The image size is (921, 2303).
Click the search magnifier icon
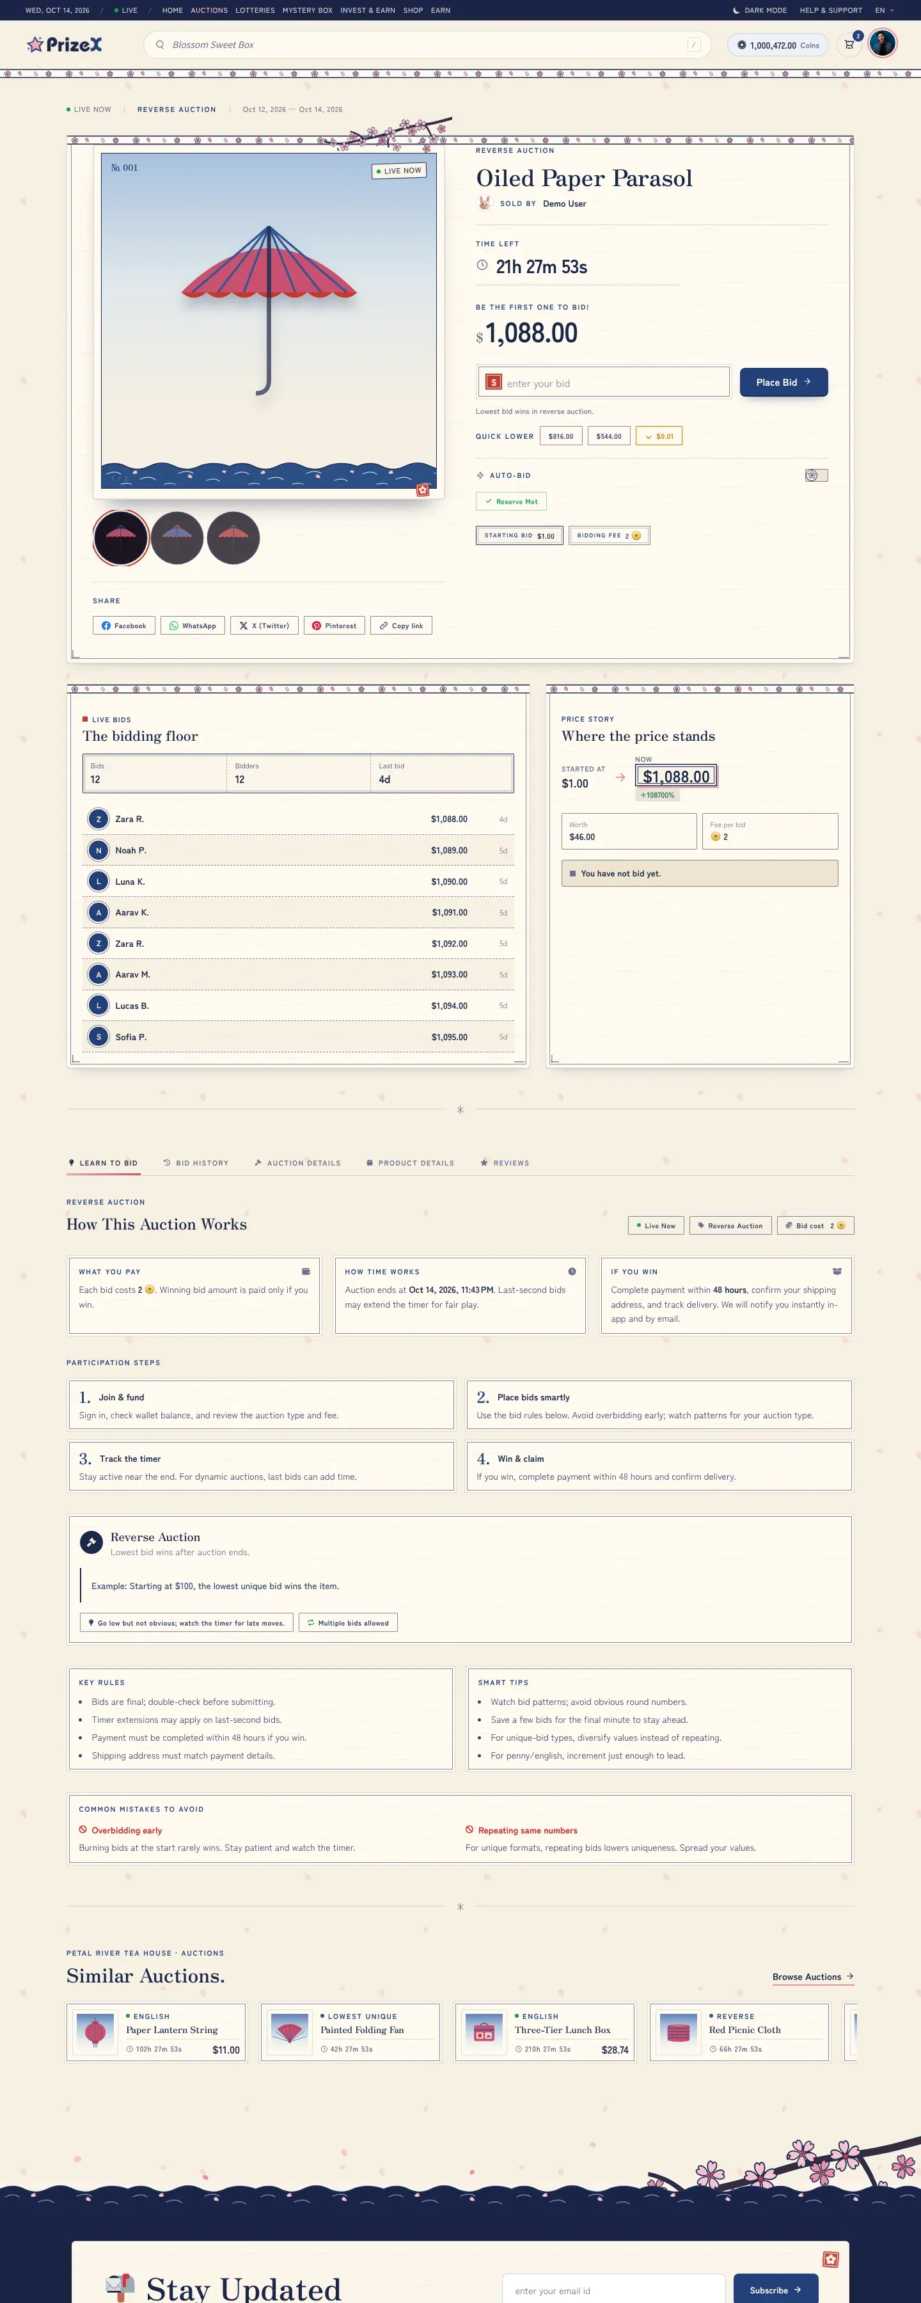tap(159, 45)
